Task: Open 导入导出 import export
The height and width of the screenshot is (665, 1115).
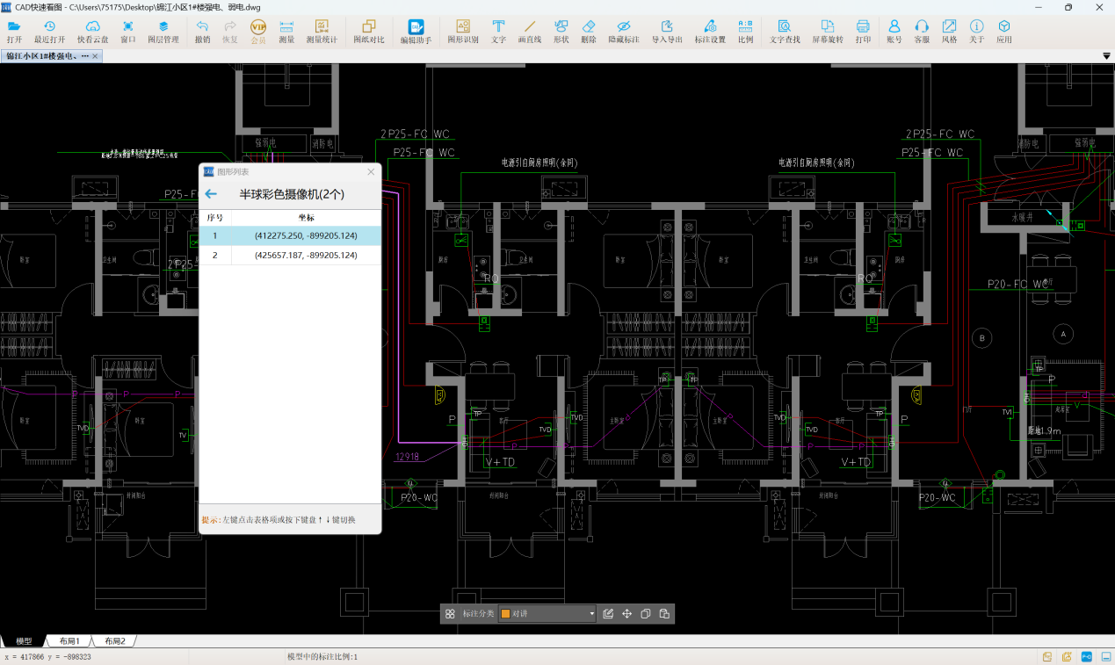Action: pyautogui.click(x=668, y=33)
